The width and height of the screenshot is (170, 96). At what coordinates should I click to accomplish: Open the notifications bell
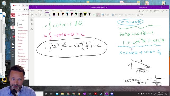coord(151,11)
